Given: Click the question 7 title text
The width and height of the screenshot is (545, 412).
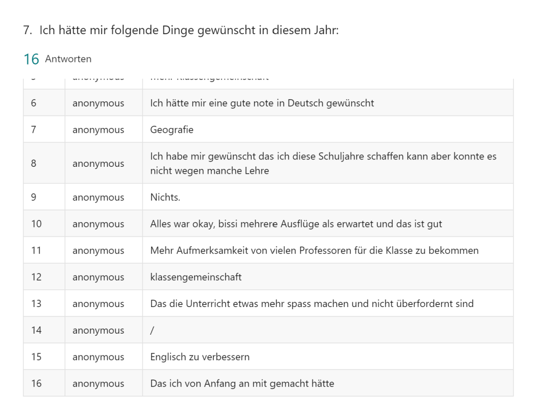Looking at the screenshot, I should pos(181,30).
